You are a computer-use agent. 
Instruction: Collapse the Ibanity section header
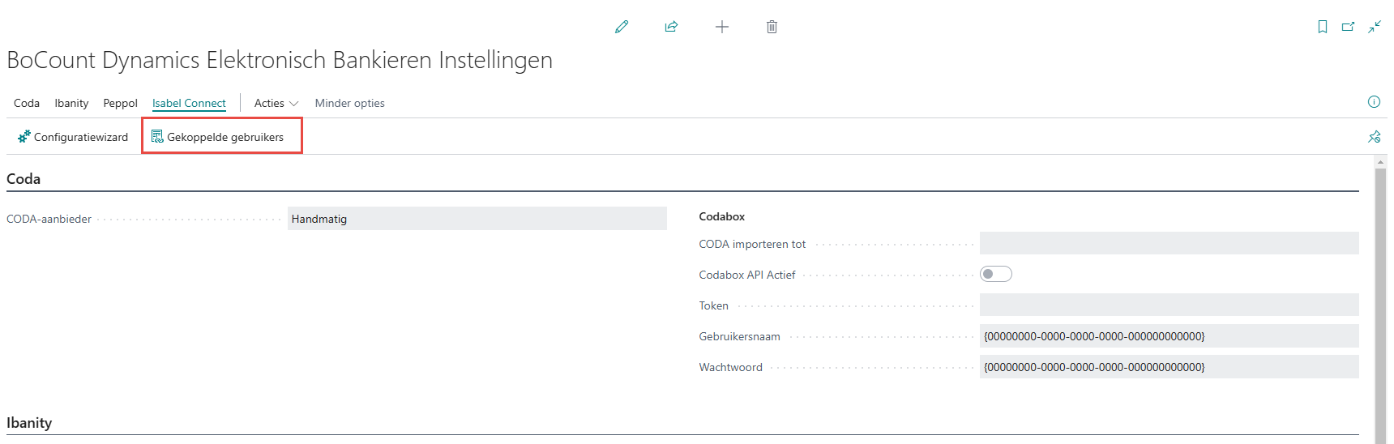[29, 423]
